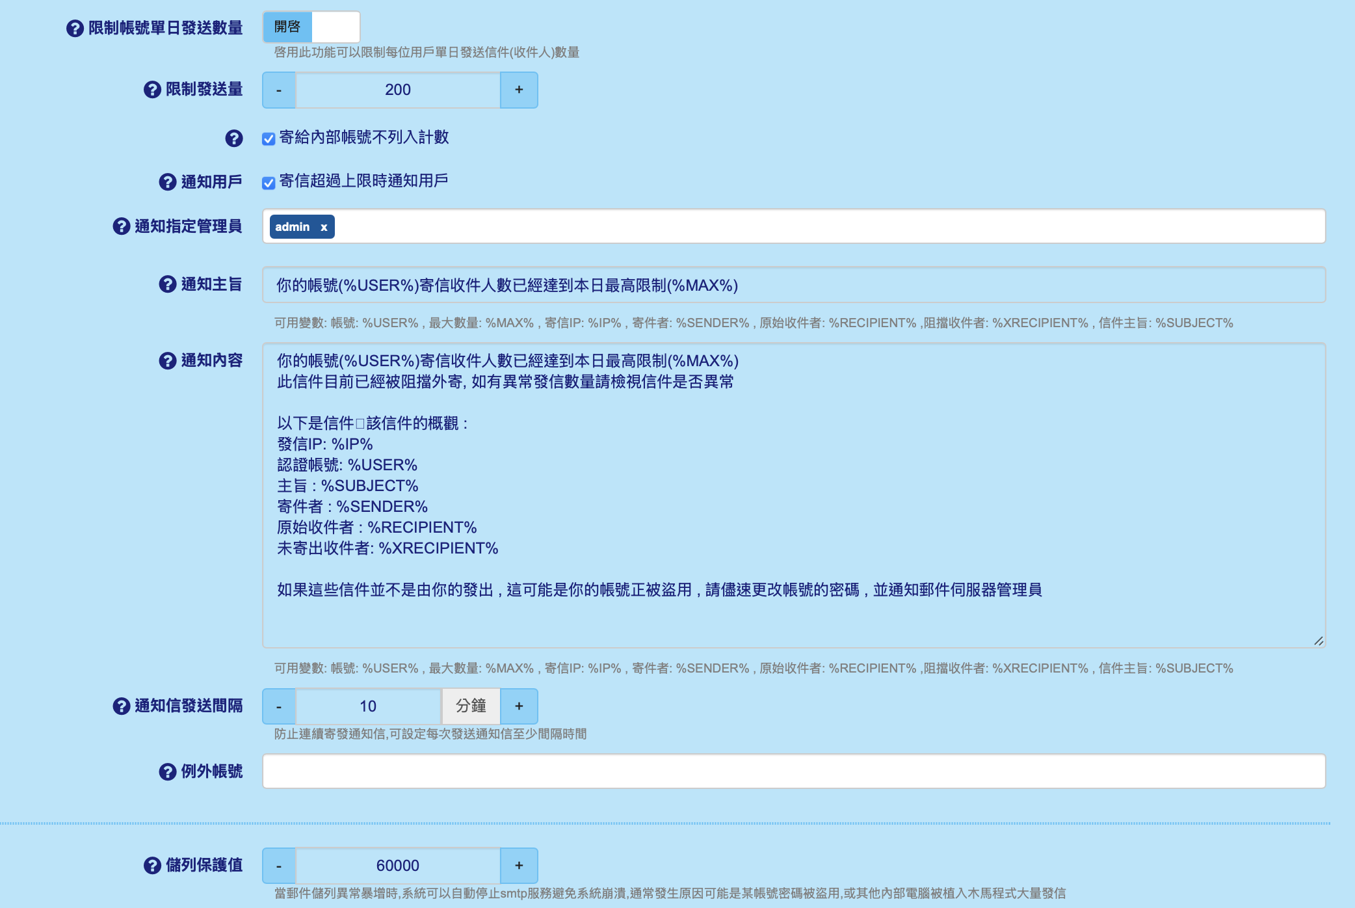Click help icon beside 通知用戶

click(167, 182)
